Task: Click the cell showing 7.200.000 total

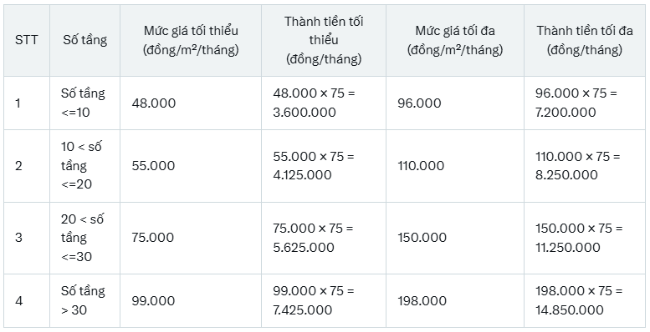Action: click(585, 103)
